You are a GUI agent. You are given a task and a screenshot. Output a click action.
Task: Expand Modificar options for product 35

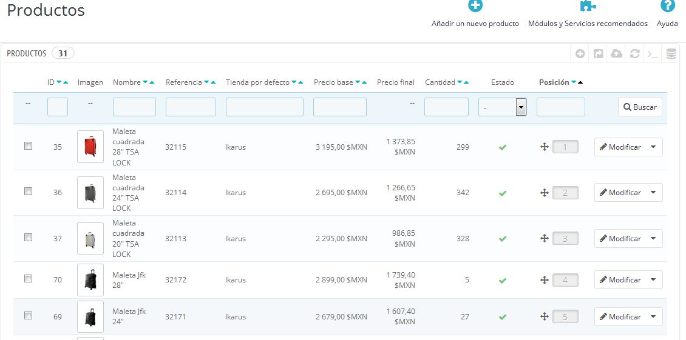pyautogui.click(x=653, y=147)
